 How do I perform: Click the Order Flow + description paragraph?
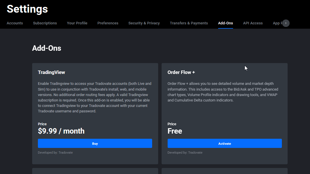coord(223,92)
